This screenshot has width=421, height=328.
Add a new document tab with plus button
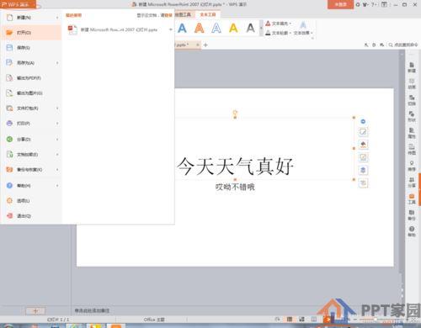(205, 45)
